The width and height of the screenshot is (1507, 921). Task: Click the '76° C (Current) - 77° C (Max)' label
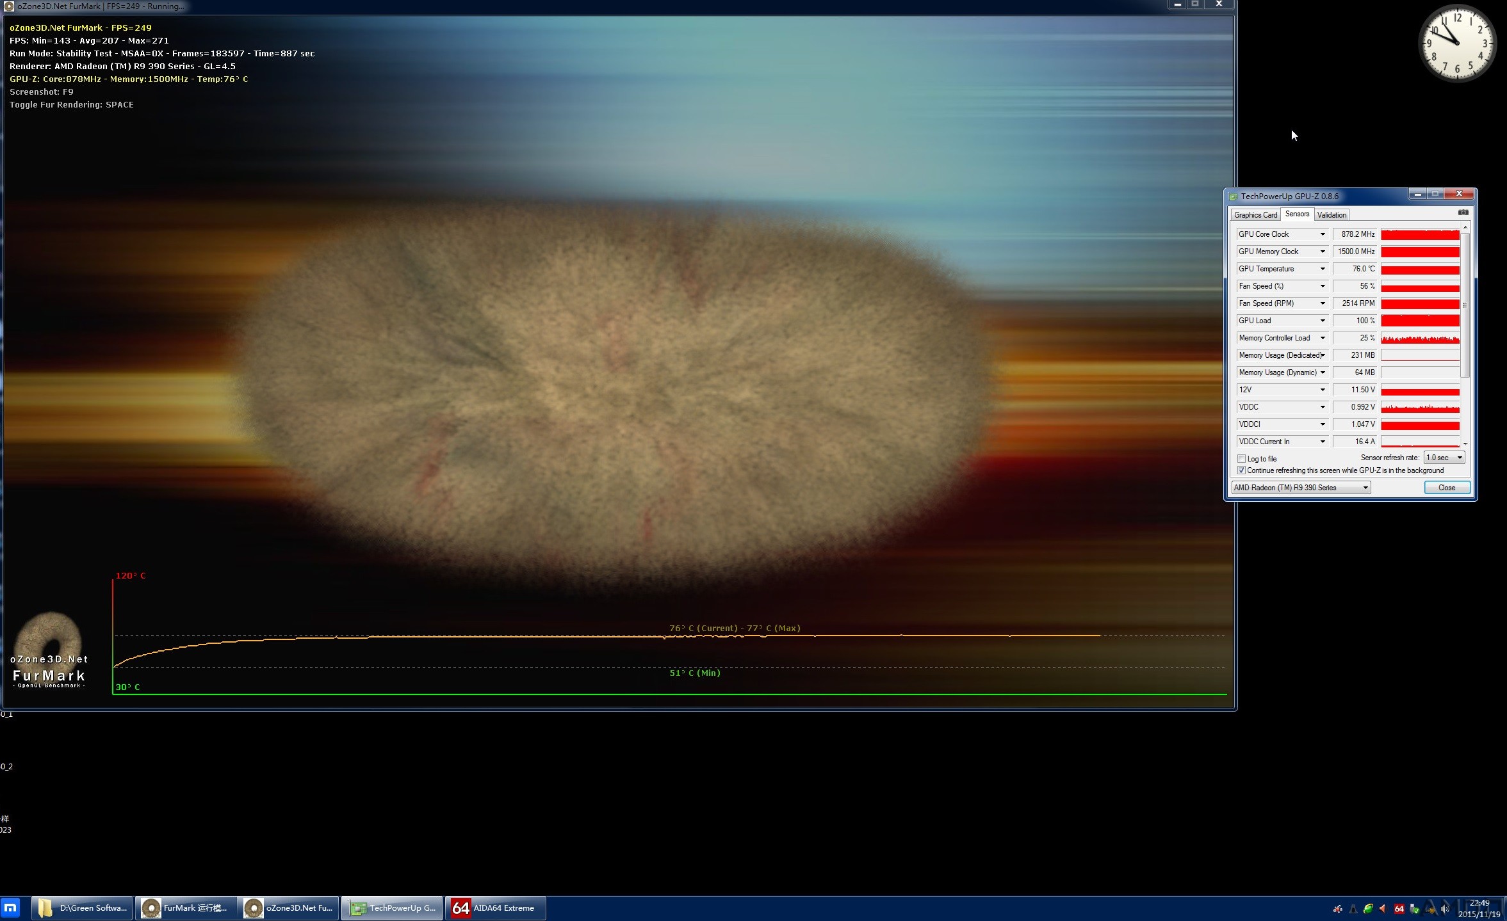(735, 629)
